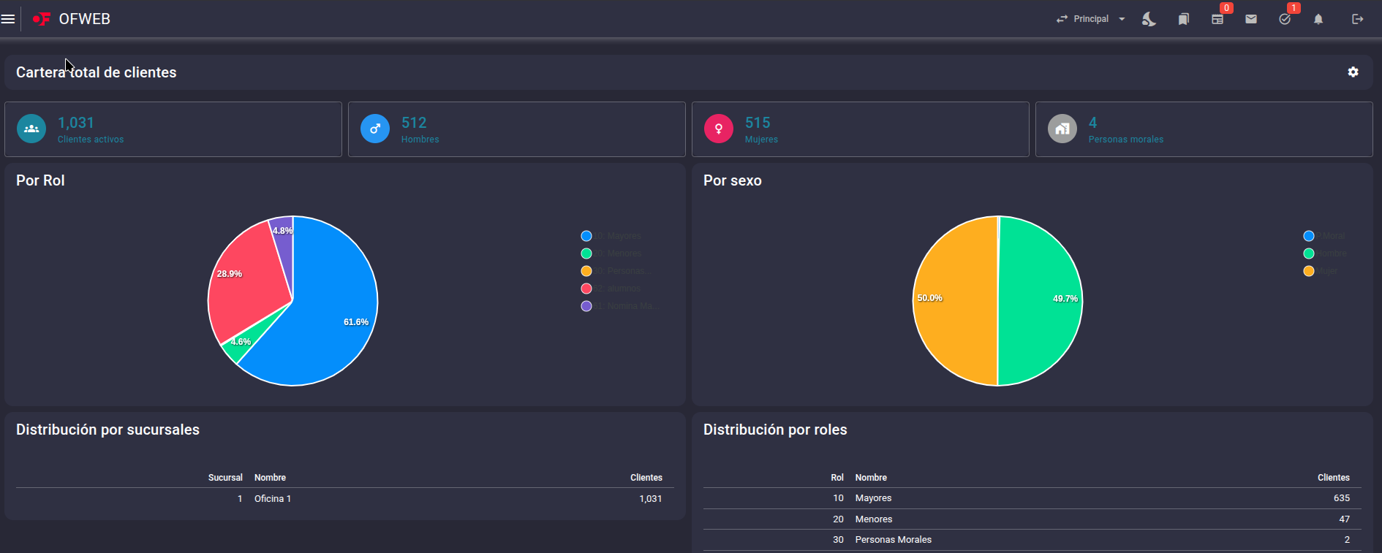Click the 'Personas Morales' role row name

(894, 540)
